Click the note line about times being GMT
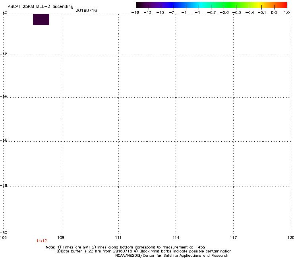This screenshot has width=294, height=258. pyautogui.click(x=126, y=247)
